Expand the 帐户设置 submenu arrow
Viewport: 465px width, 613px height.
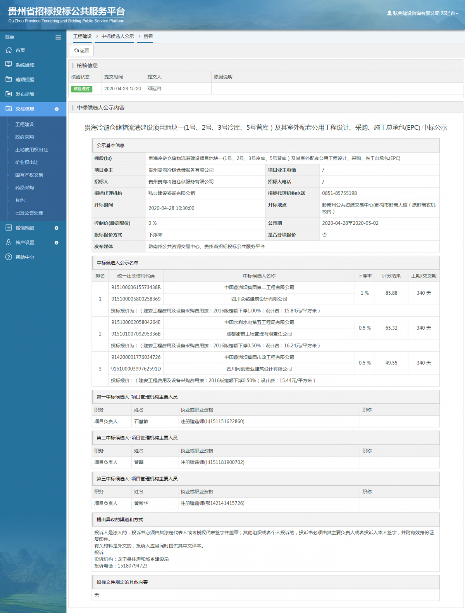pos(57,243)
